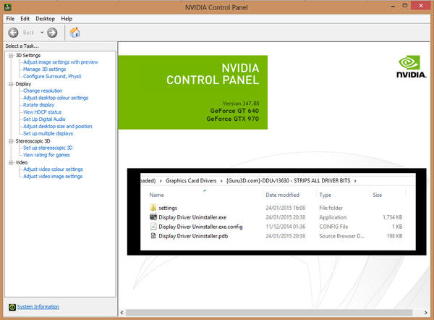Image resolution: width=434 pixels, height=320 pixels.
Task: Click the Display Driver Uninstaller.pdb file icon
Action: tap(153, 236)
